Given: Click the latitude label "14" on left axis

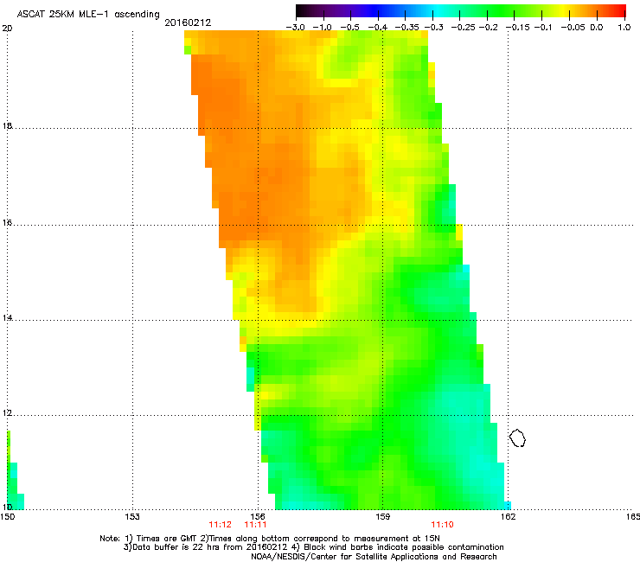Looking at the screenshot, I should pyautogui.click(x=7, y=318).
